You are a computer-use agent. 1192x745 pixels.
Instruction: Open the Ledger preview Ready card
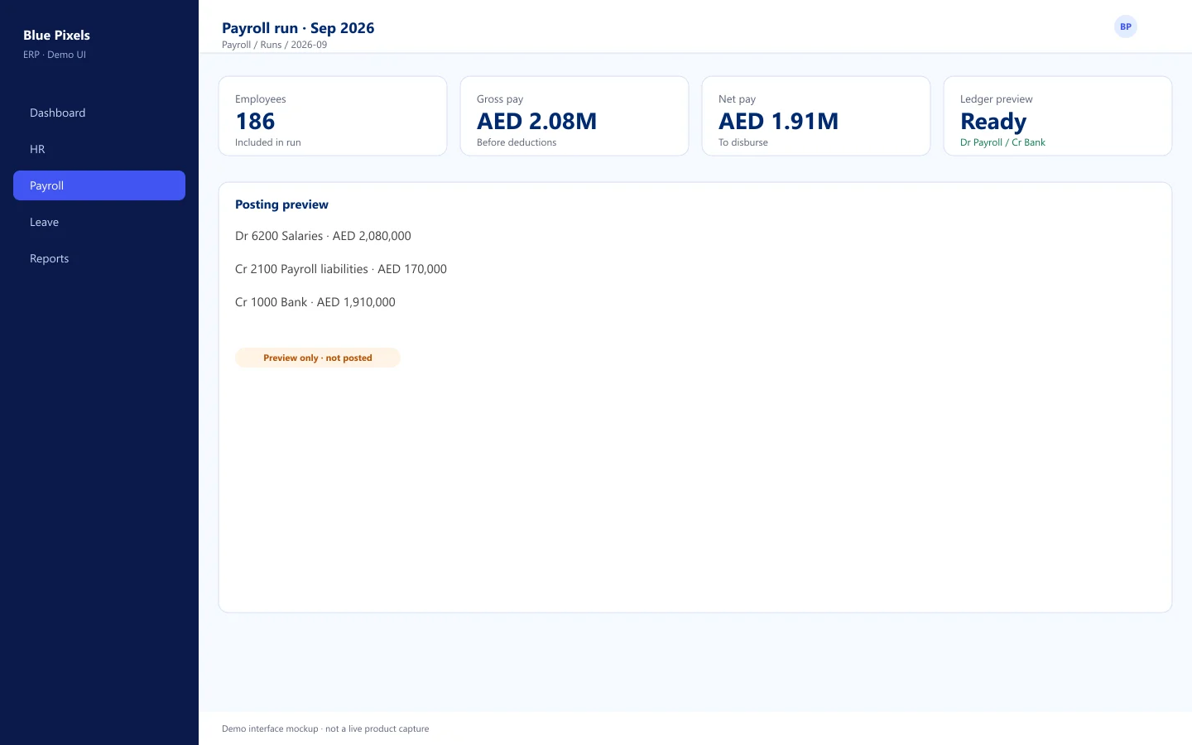point(1058,116)
